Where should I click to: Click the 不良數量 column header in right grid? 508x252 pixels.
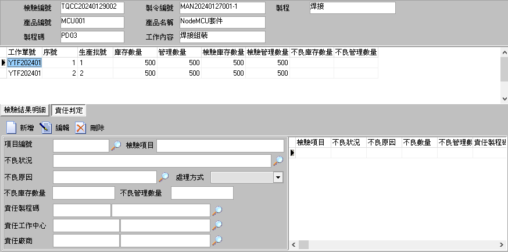coord(420,143)
